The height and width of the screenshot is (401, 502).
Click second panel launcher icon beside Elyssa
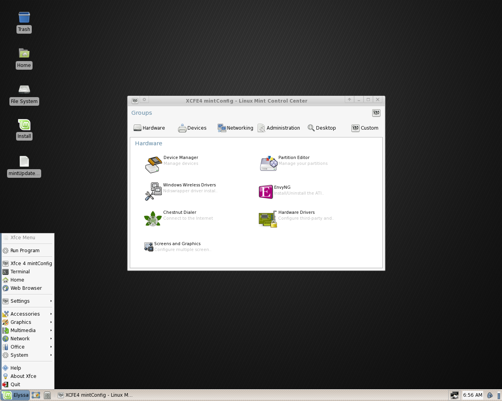(x=47, y=395)
